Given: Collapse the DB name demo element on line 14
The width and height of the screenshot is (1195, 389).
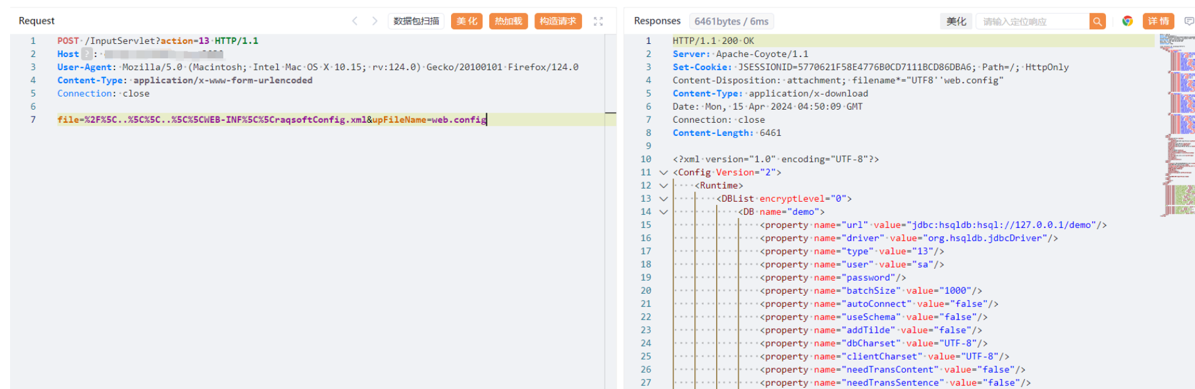Looking at the screenshot, I should point(663,212).
